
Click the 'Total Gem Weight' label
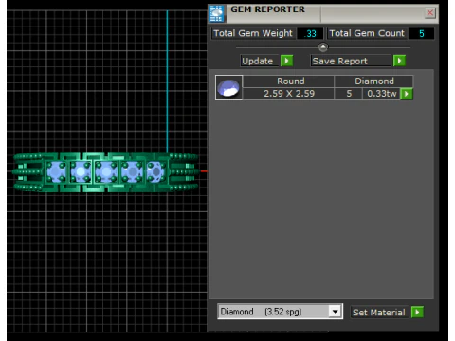pos(253,33)
